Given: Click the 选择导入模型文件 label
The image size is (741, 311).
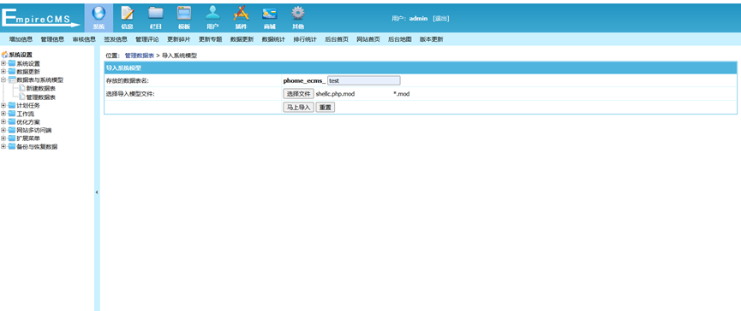Looking at the screenshot, I should tap(130, 94).
